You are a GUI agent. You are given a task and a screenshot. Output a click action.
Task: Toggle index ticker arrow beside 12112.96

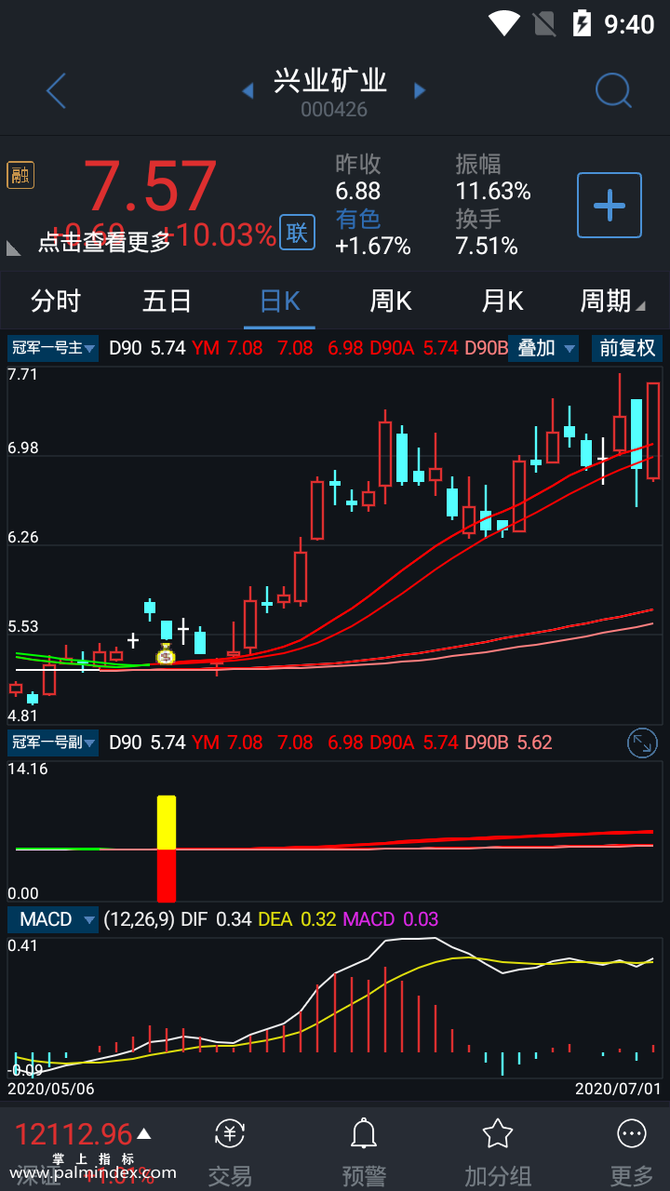(x=144, y=1133)
